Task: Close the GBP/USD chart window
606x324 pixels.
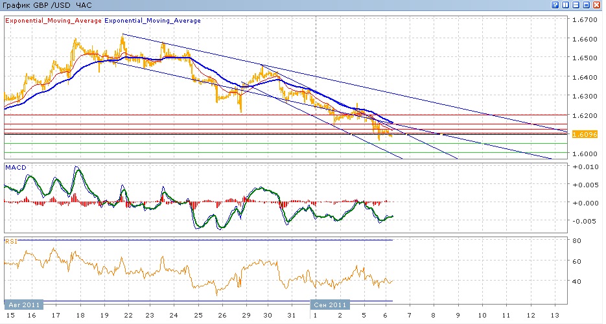Action: [597, 5]
